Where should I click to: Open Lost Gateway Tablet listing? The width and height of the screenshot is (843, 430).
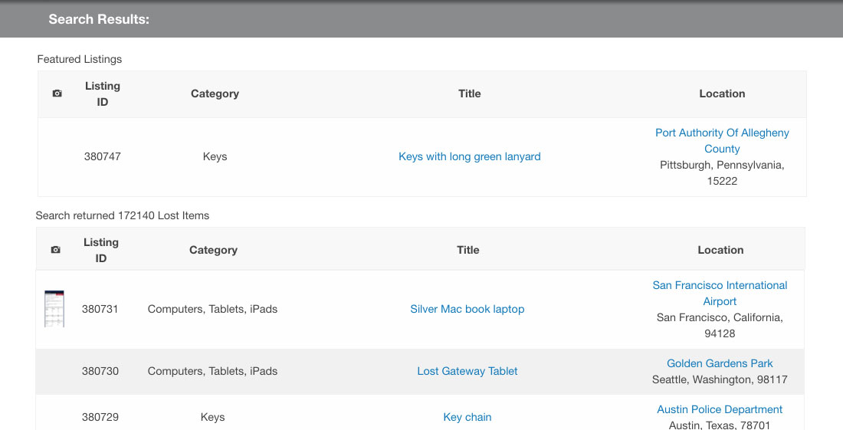click(x=467, y=371)
